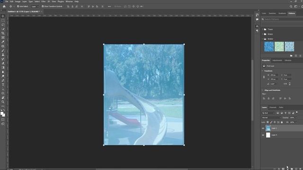Expand the Grass pattern folder
Viewport: 303px width, 170px height.
click(263, 34)
